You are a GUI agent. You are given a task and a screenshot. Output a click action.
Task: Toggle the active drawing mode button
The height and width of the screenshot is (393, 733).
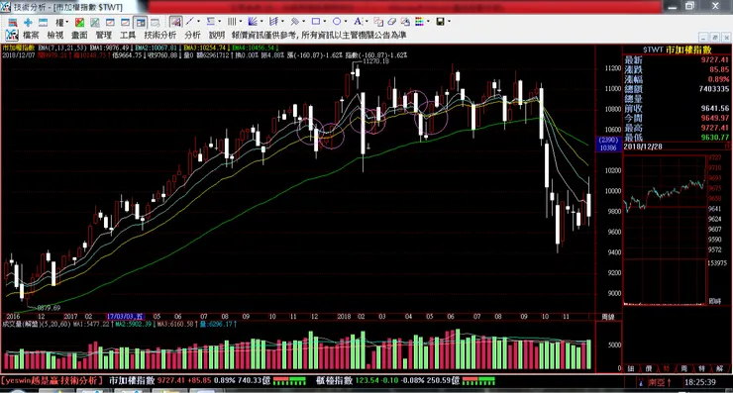tap(175, 22)
